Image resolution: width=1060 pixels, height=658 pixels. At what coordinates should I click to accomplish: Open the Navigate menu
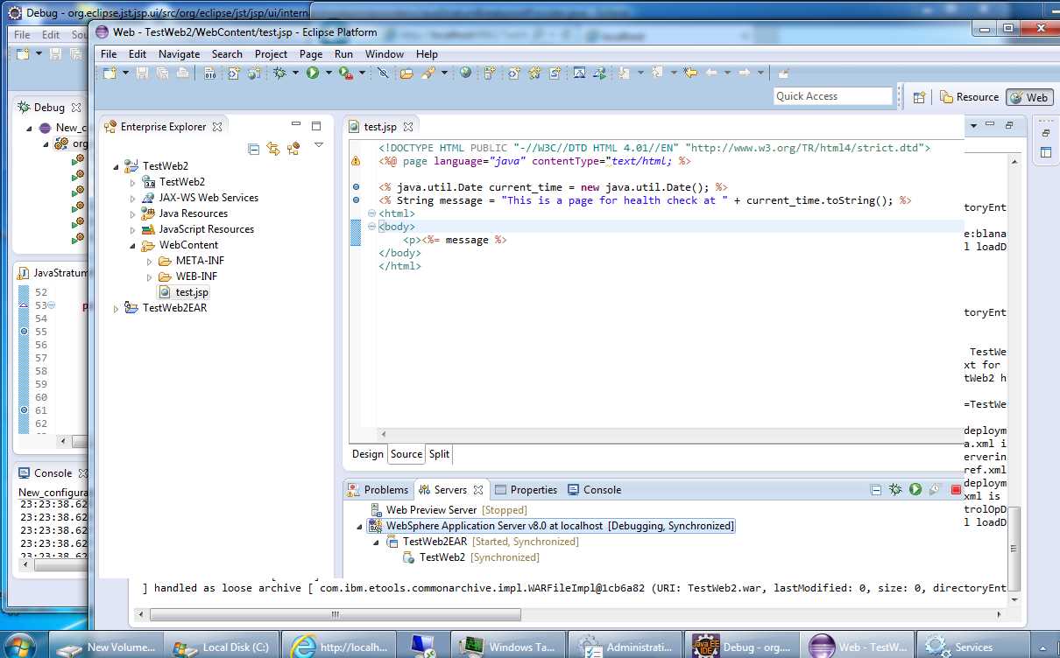click(179, 53)
